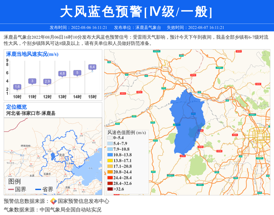Viewport: 274px width, 215px height.
Task: Click 中国气象局全国自动站实况 source text
Action: coord(70,210)
